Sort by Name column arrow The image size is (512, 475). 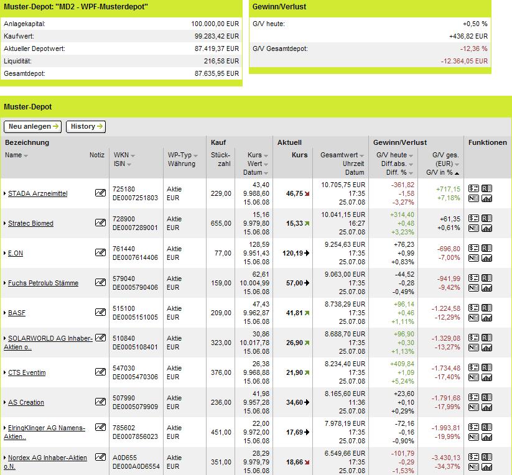click(x=26, y=156)
